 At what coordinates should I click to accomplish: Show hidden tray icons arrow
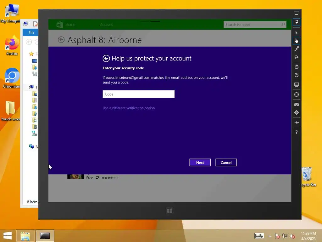point(269,236)
